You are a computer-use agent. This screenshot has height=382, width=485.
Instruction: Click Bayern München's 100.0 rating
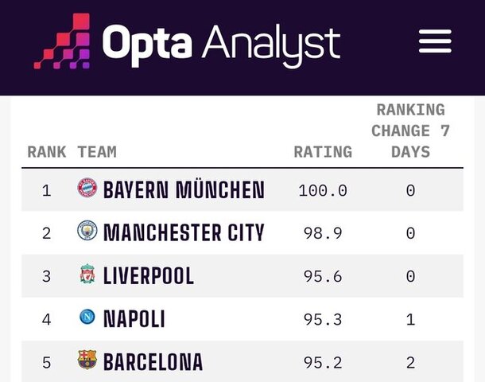[323, 190]
